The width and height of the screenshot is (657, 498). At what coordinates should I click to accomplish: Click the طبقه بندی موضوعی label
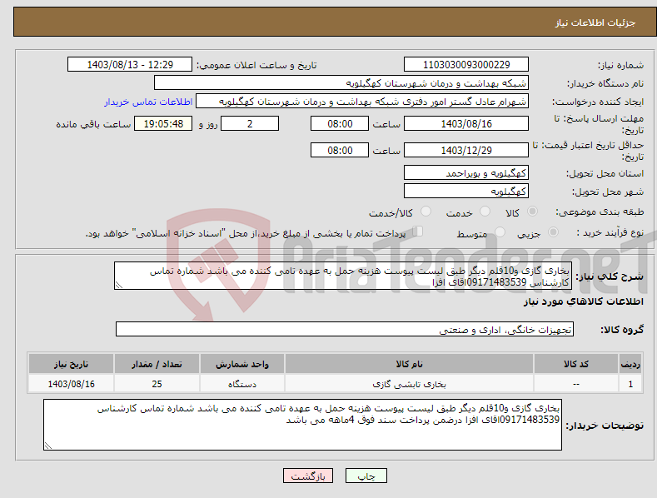coord(600,212)
